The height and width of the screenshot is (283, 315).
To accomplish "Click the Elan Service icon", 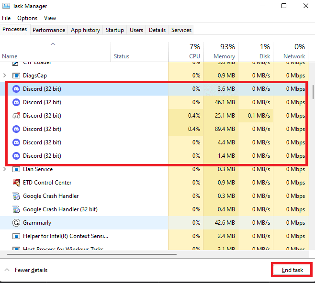I will [x=16, y=169].
